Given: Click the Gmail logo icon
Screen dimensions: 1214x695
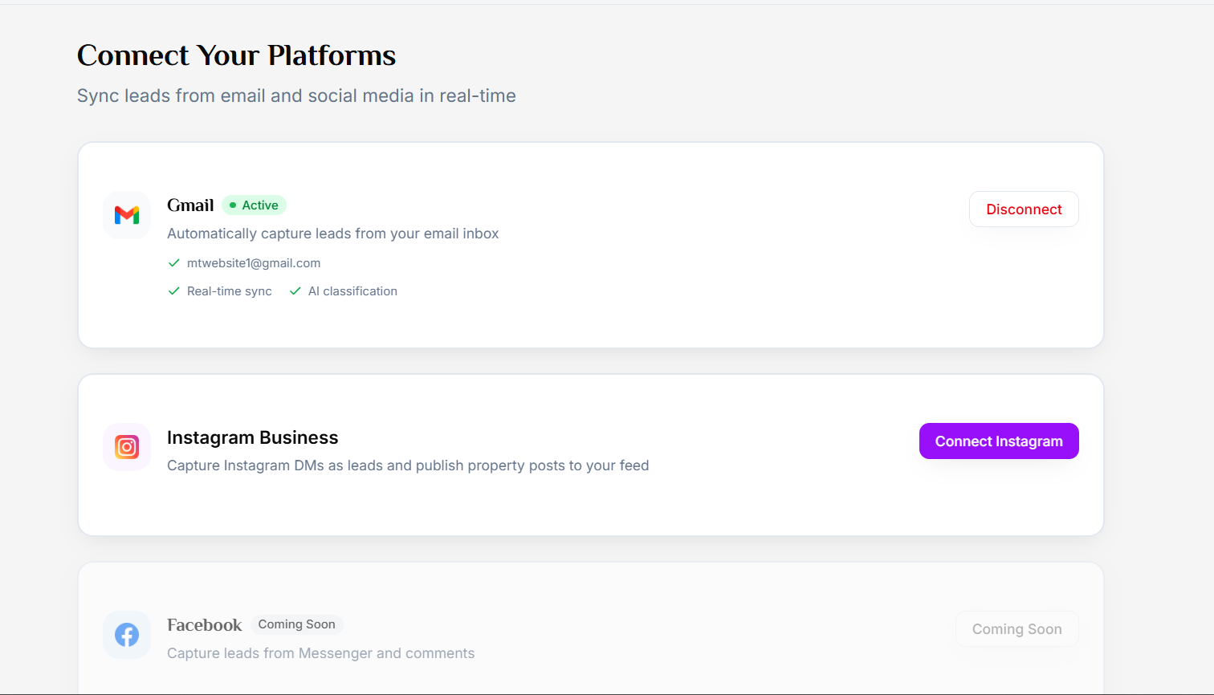Looking at the screenshot, I should point(127,215).
